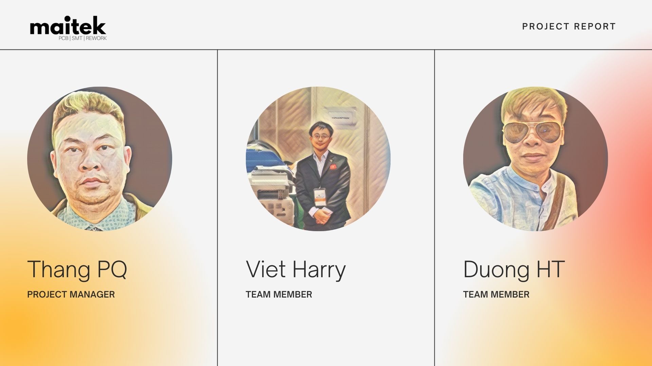Select Viet Harry's circular photo
The height and width of the screenshot is (366, 652).
point(318,159)
